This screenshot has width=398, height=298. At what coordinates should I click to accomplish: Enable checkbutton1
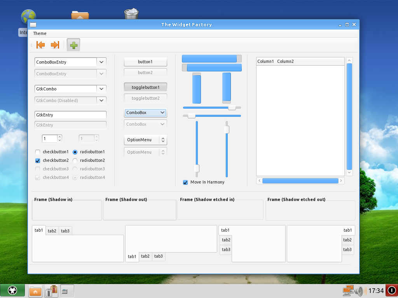38,152
